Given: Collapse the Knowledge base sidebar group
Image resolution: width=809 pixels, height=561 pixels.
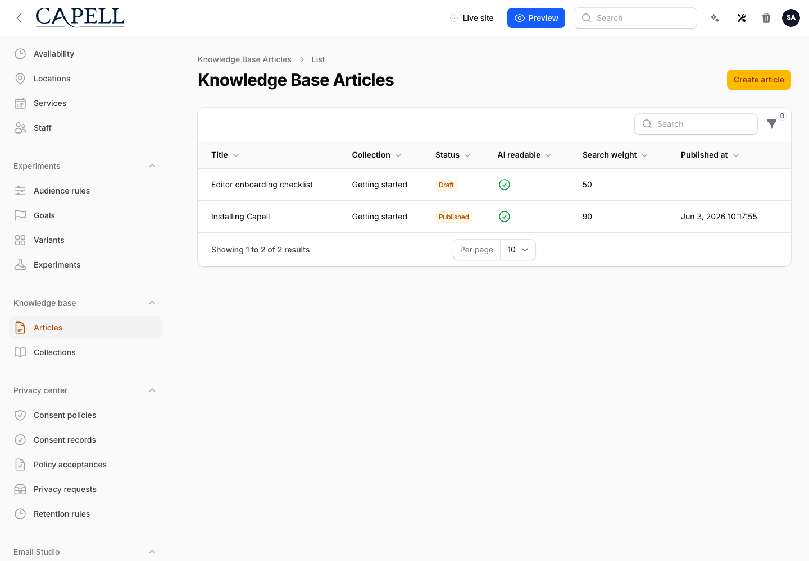Looking at the screenshot, I should 152,303.
